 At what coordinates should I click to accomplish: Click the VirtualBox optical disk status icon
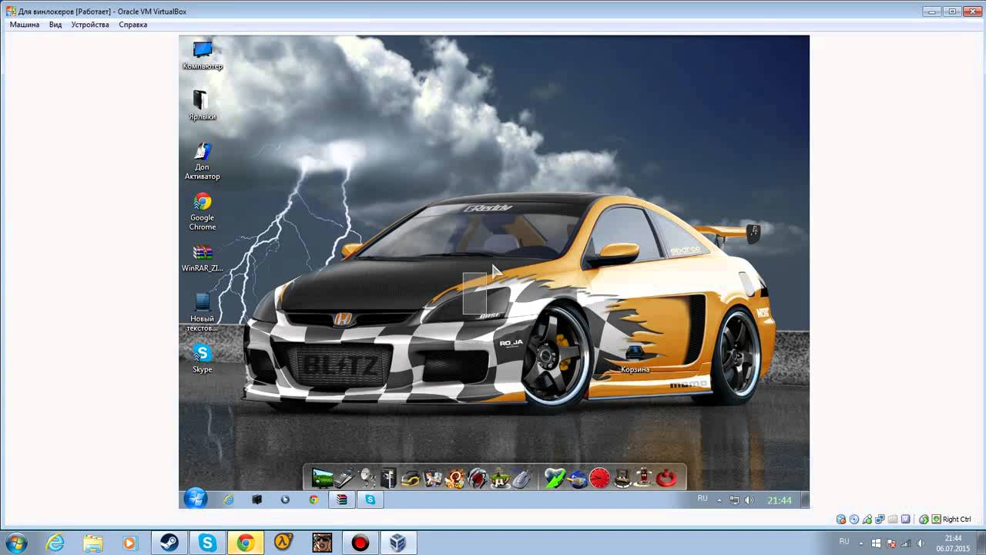(854, 520)
